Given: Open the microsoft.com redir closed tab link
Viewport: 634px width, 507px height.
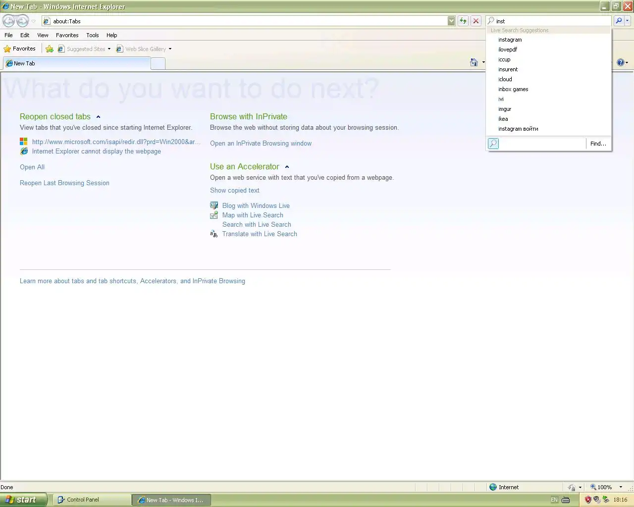Looking at the screenshot, I should pos(116,142).
